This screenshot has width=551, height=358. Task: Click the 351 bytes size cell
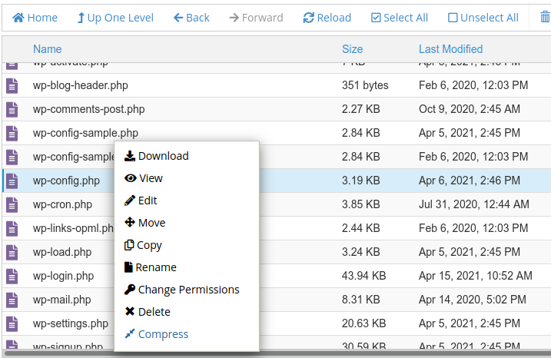pos(365,85)
